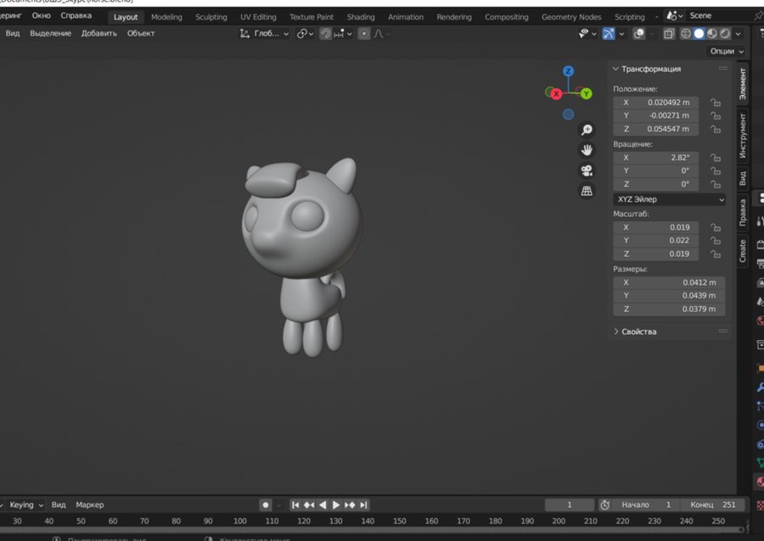The image size is (764, 541).
Task: Click the green Y axis gizmo
Action: [x=586, y=93]
